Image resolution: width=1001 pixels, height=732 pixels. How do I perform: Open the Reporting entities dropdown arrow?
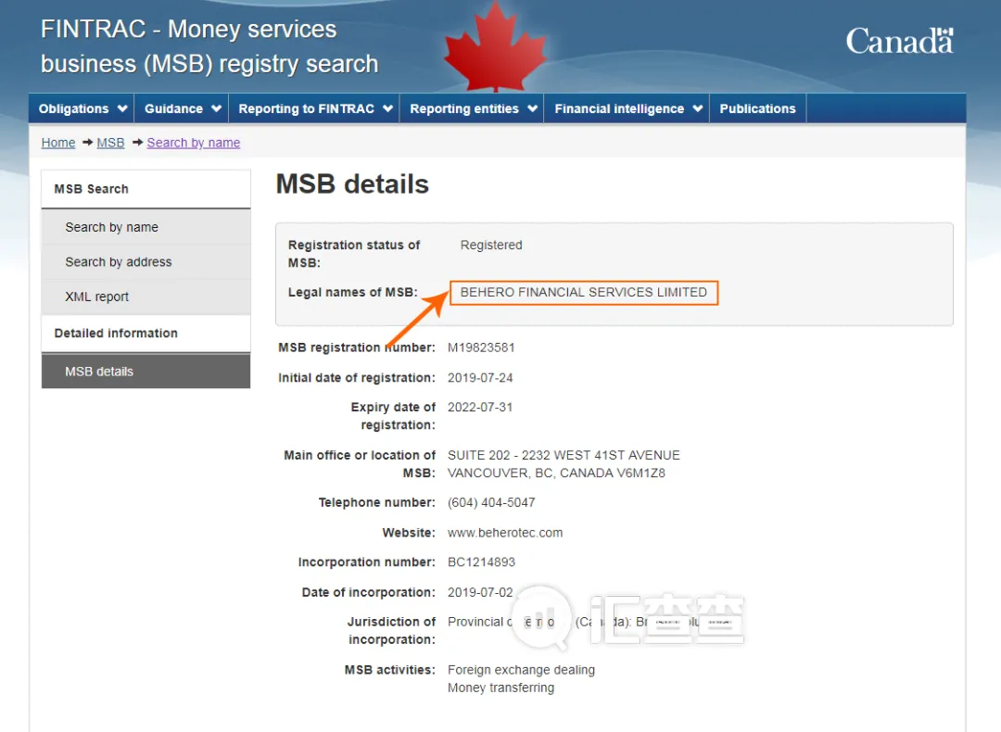pos(532,108)
